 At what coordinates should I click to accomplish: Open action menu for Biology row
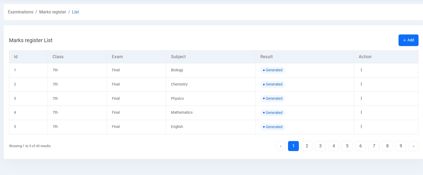point(361,70)
